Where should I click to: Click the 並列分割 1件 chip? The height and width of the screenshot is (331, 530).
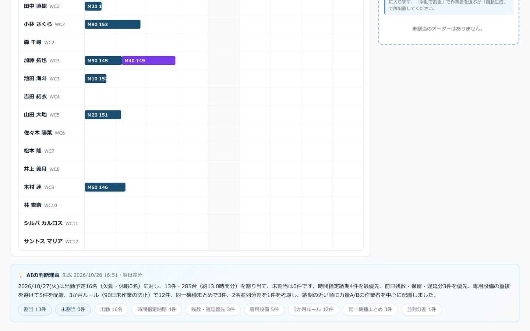(422, 310)
